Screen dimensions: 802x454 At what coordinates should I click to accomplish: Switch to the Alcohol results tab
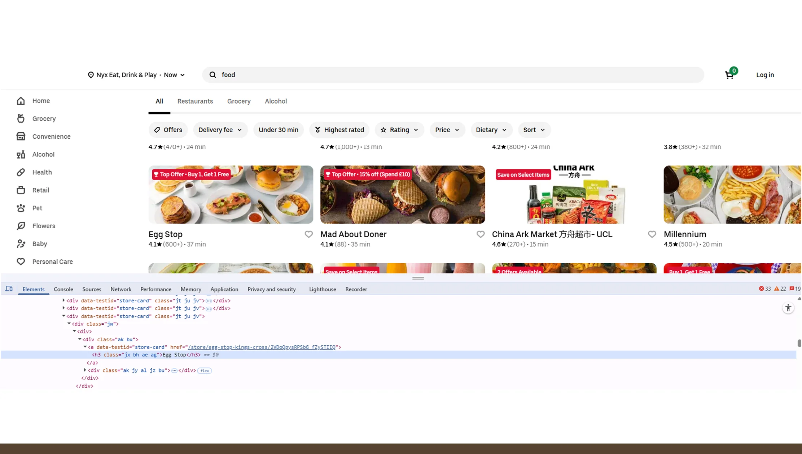point(276,101)
